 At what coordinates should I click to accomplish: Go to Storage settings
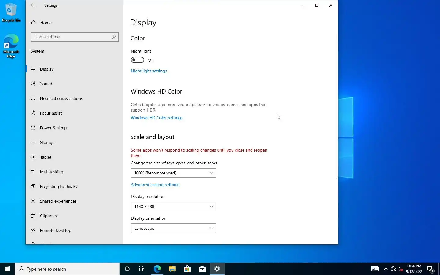75,142
